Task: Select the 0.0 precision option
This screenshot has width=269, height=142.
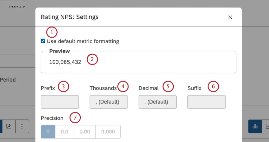Action: point(65,132)
